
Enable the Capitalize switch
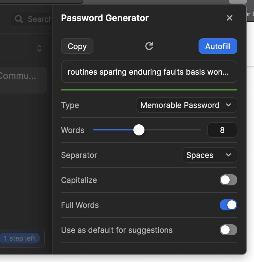(x=228, y=180)
